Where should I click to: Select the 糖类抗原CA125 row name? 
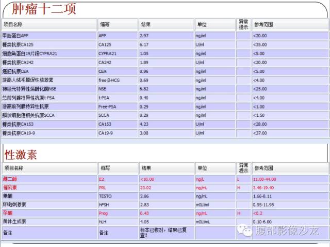click(18, 44)
